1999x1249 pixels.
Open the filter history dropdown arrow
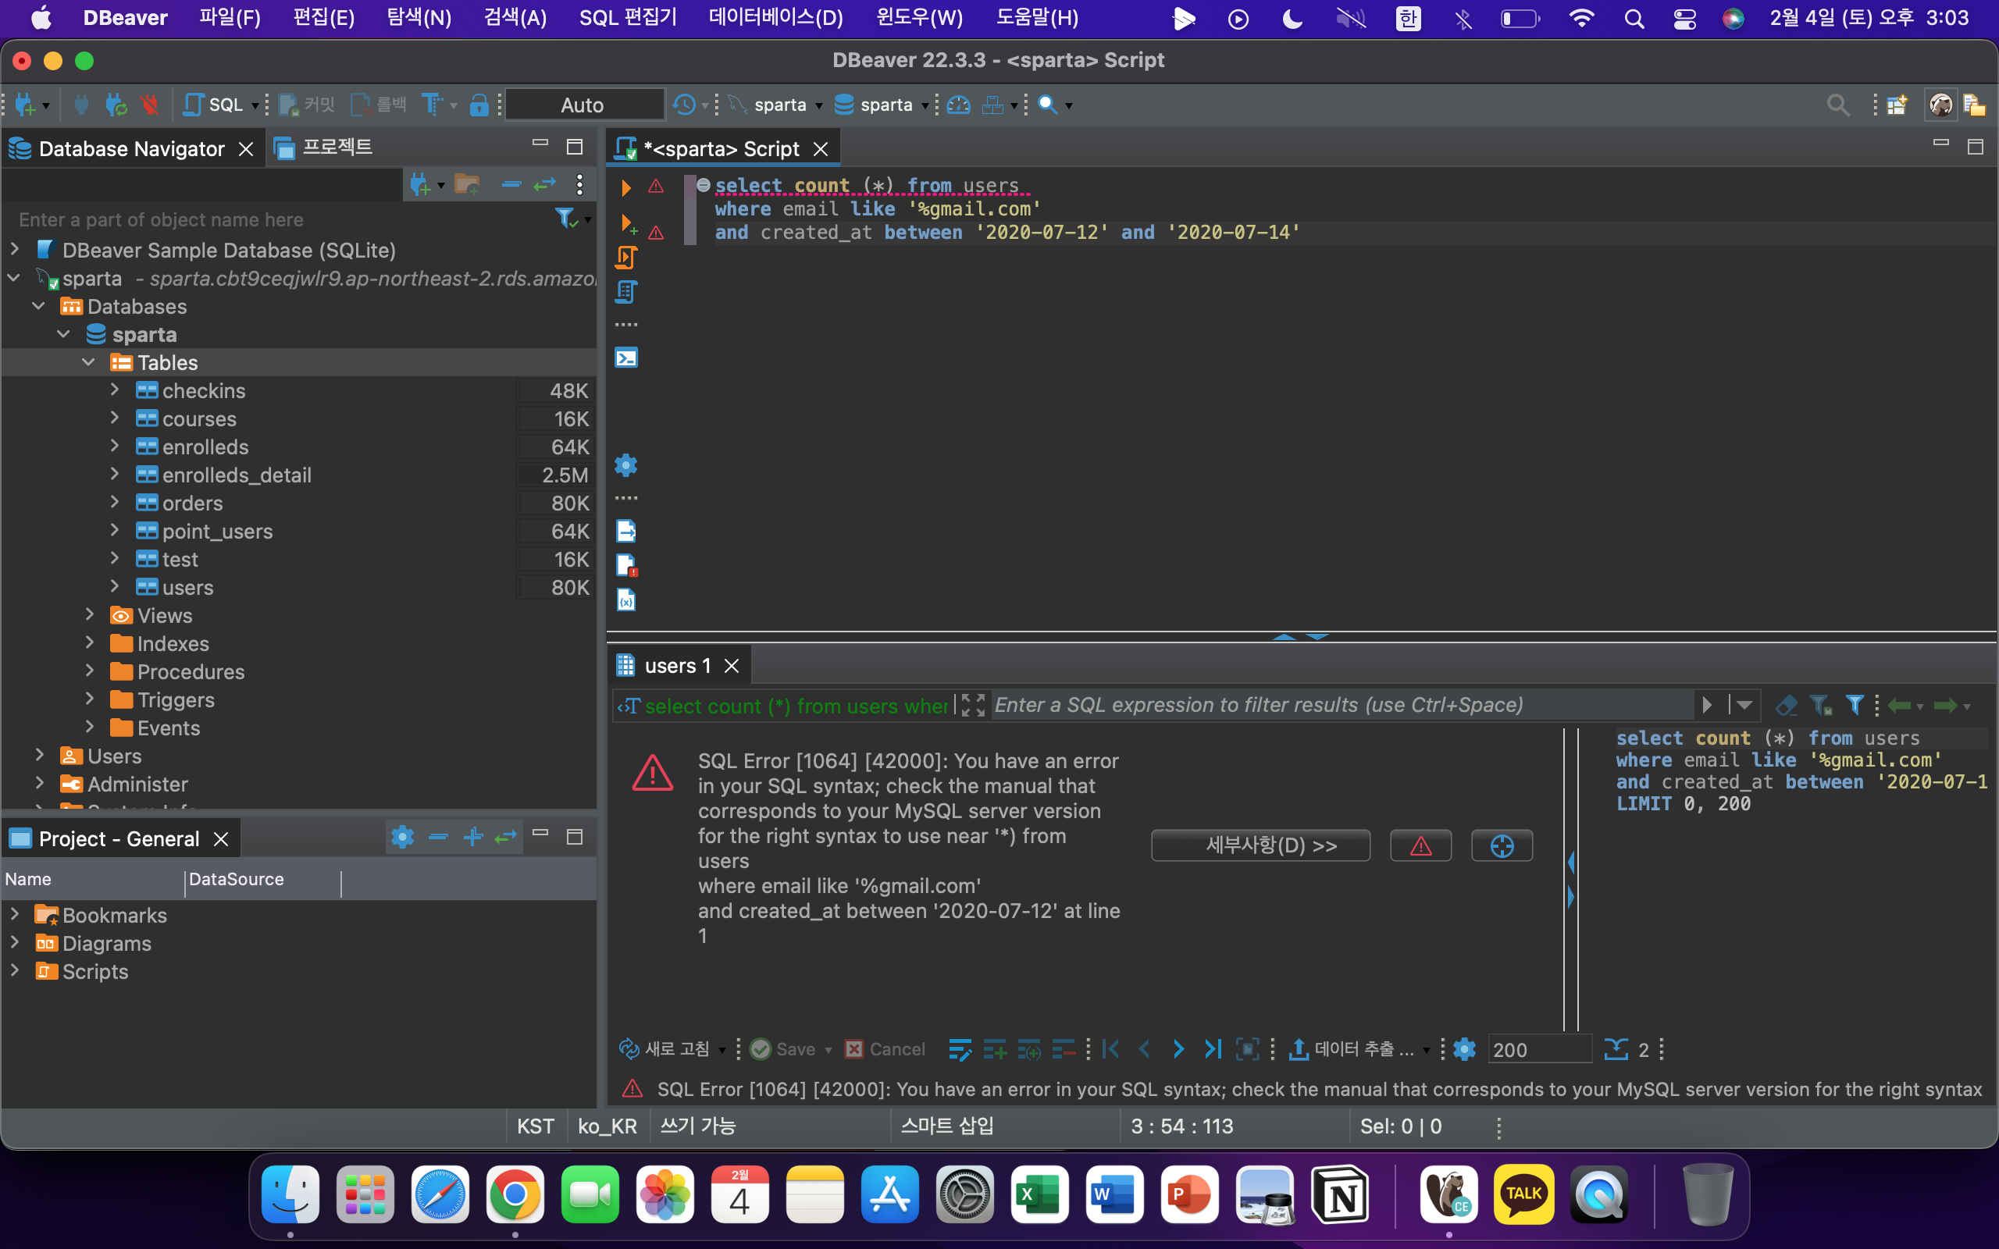tap(1744, 706)
